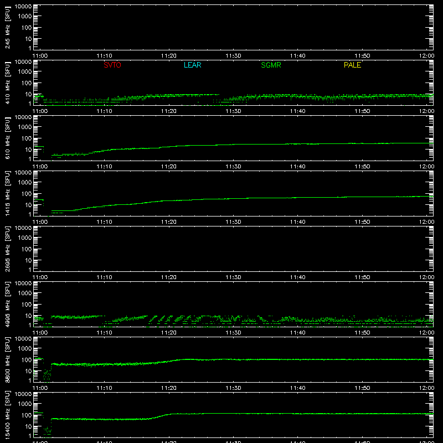Image resolution: width=443 pixels, height=443 pixels.
Task: Click 11:10 tick below the 410 MHz panel
Action: [x=105, y=111]
